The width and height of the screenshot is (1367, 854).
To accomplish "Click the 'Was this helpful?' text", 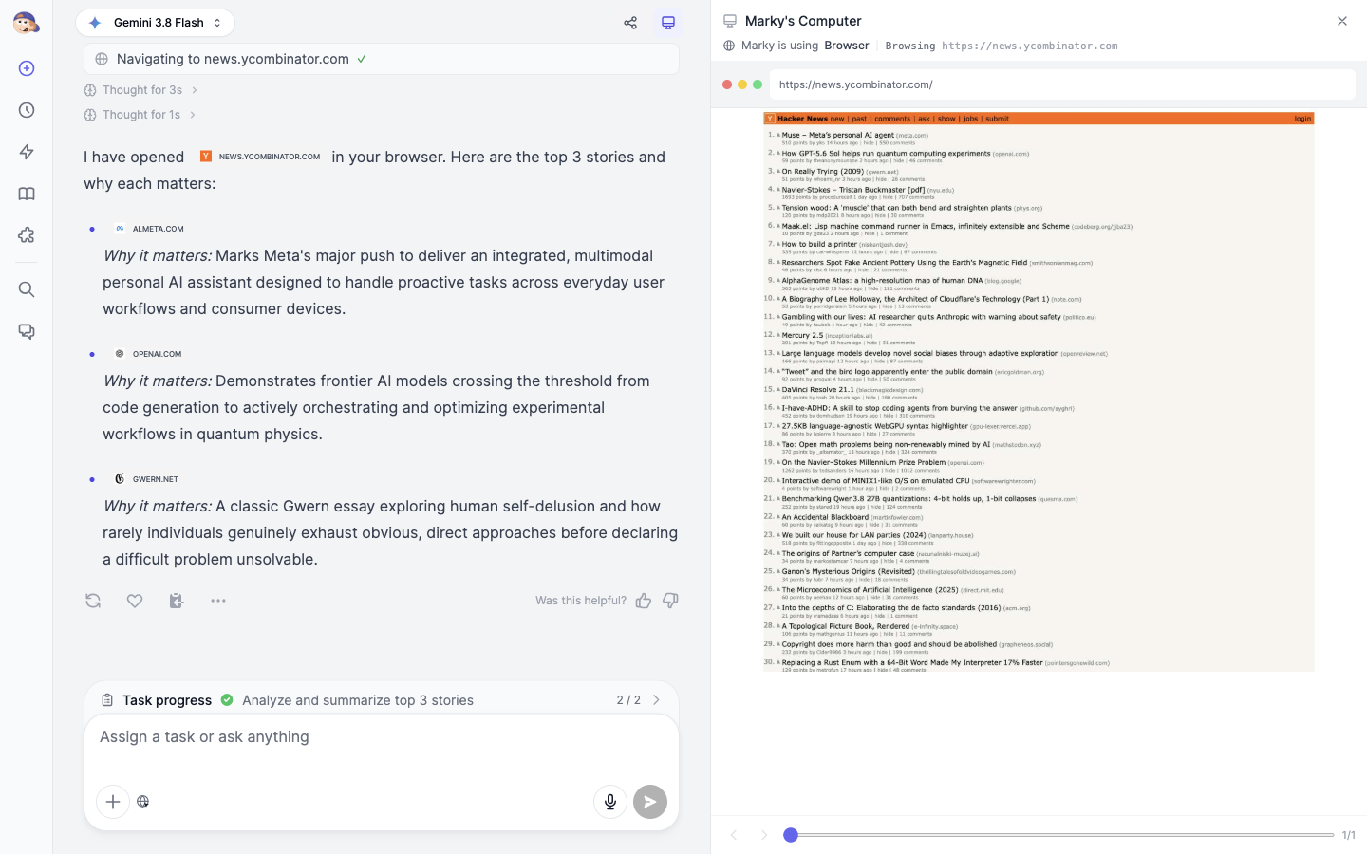I will [x=581, y=601].
